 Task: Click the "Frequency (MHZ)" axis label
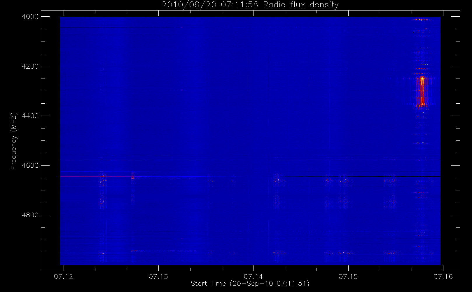pyautogui.click(x=13, y=141)
